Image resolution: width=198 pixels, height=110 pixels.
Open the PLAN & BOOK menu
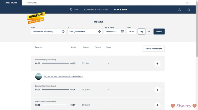(121, 10)
